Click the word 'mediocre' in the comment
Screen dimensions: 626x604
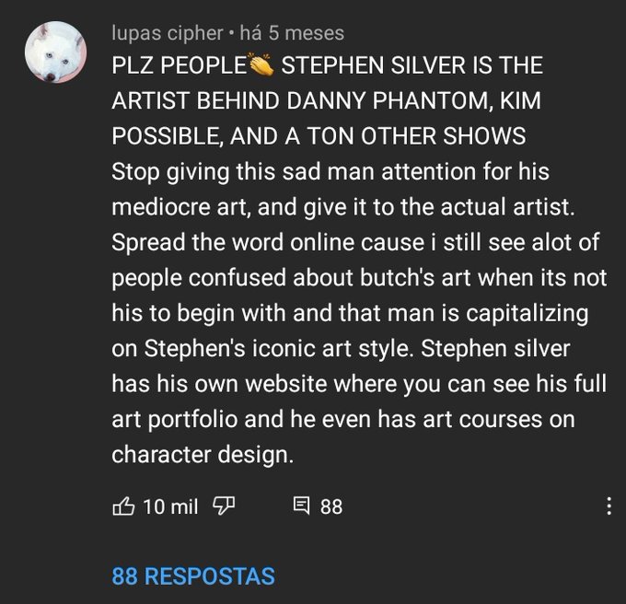coord(161,207)
